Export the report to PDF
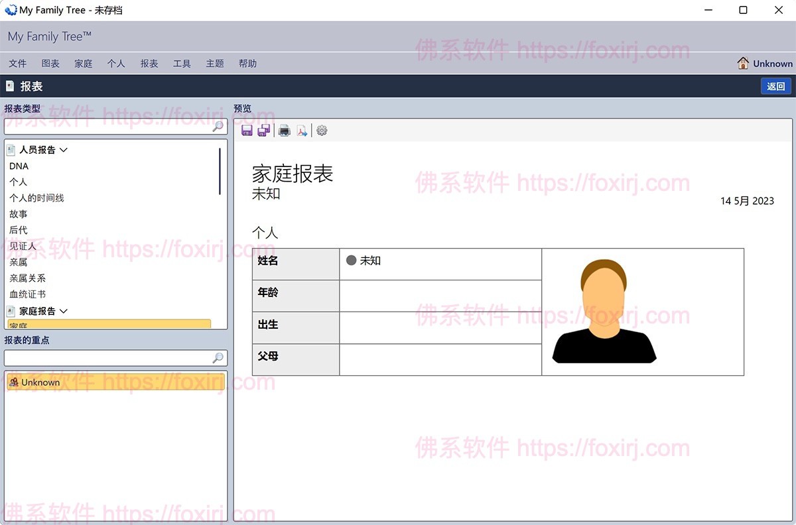The image size is (796, 525). pos(302,131)
